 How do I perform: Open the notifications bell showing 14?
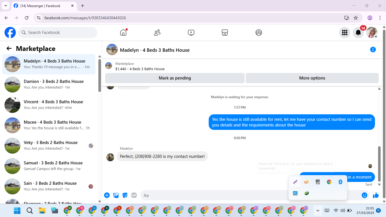(358, 33)
